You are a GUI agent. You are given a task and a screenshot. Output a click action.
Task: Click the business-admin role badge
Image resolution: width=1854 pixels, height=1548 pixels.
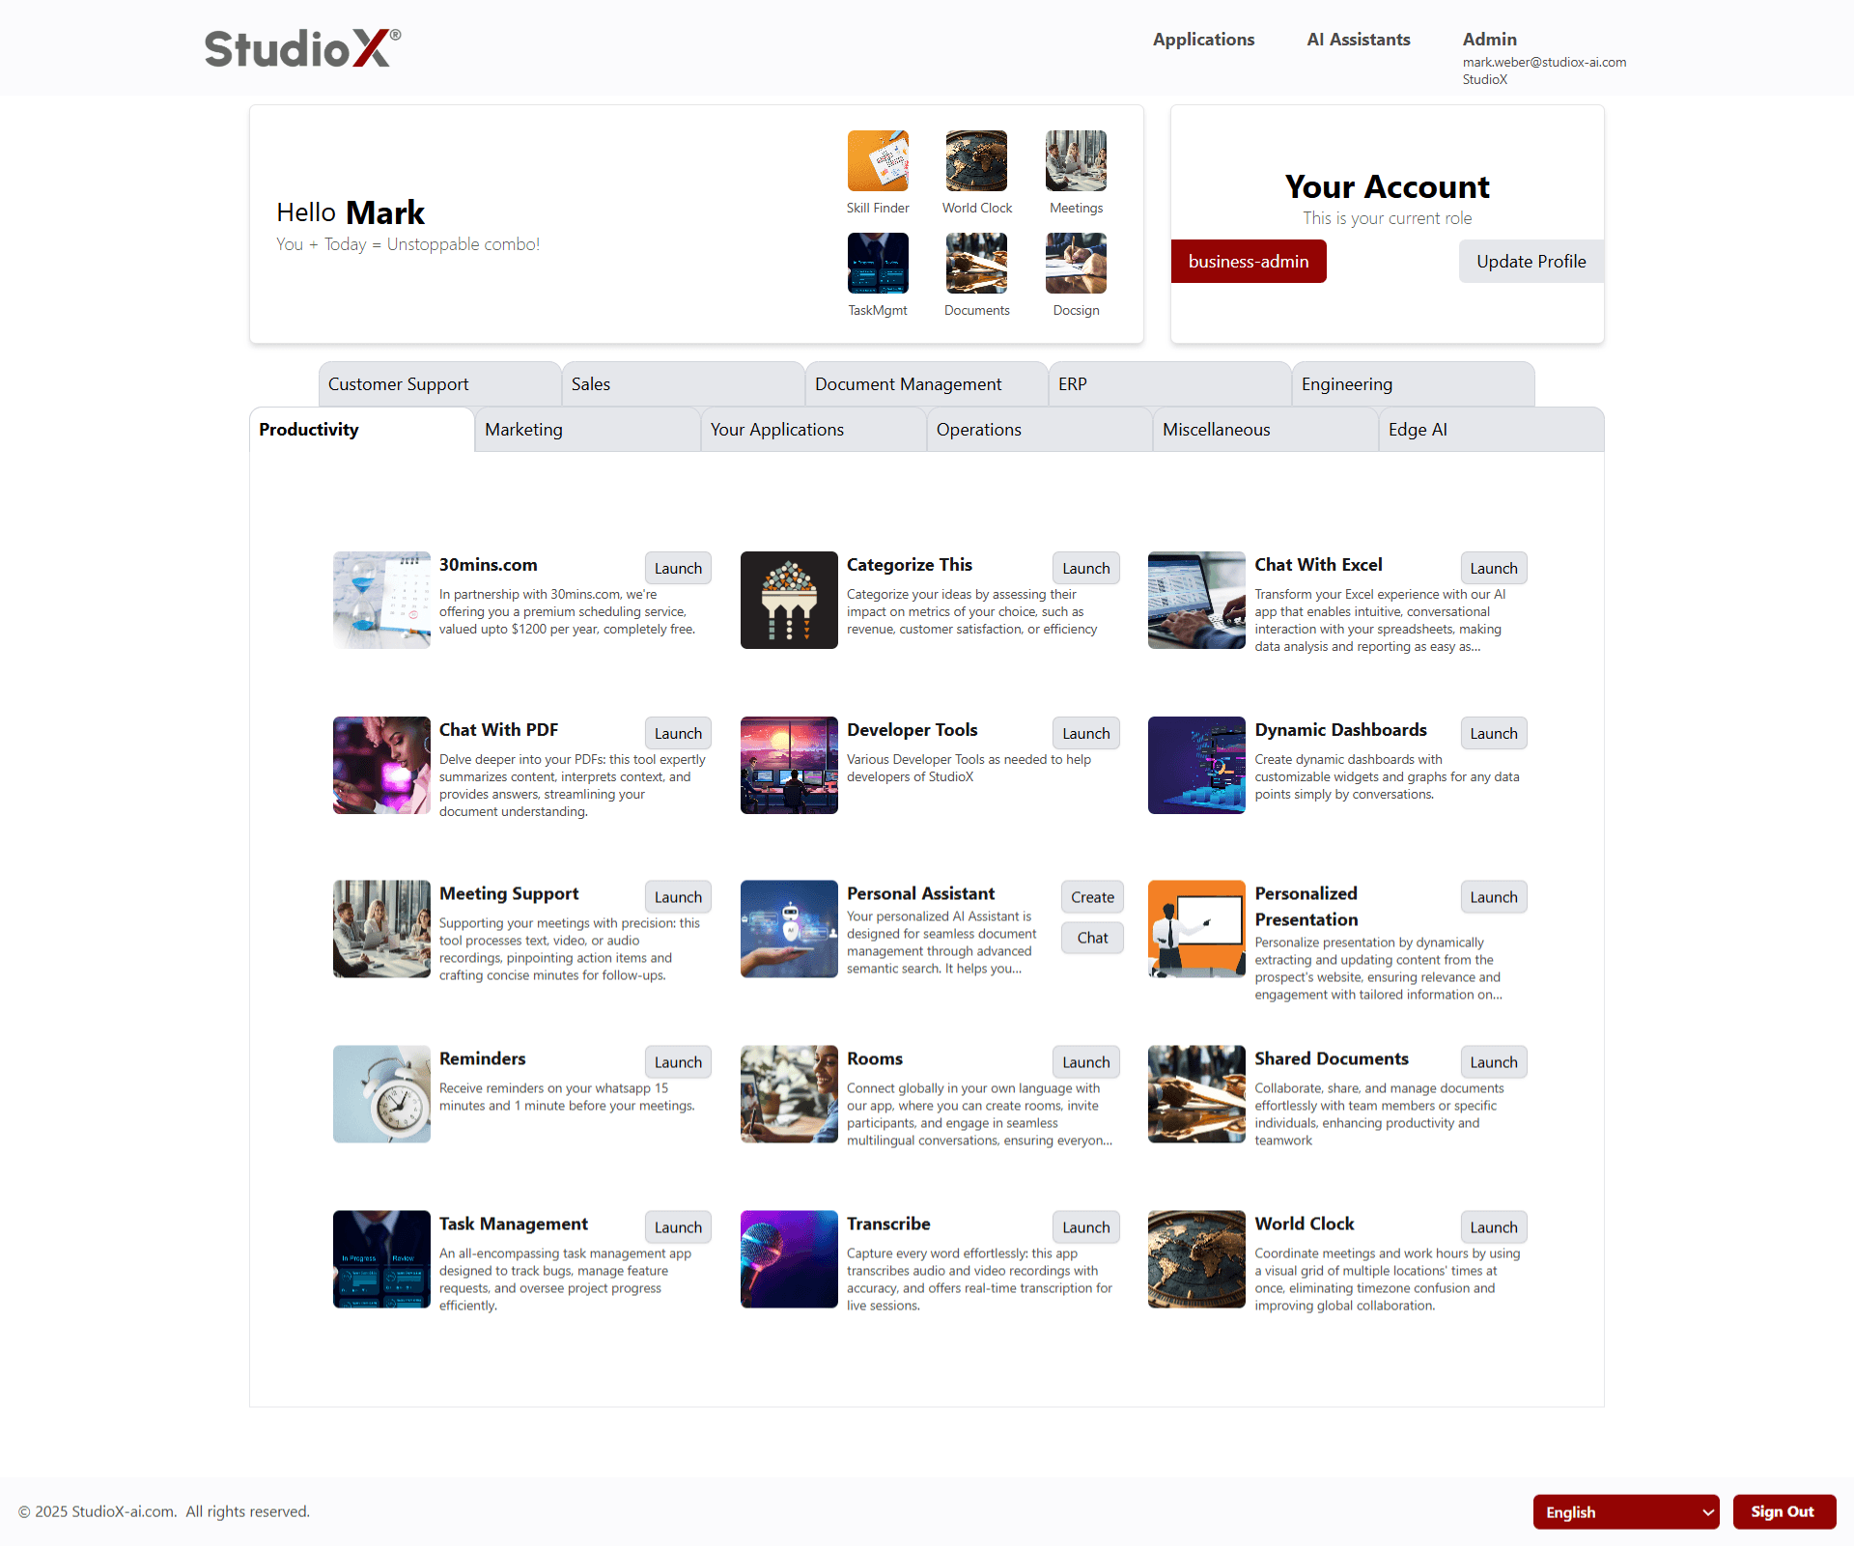coord(1249,262)
